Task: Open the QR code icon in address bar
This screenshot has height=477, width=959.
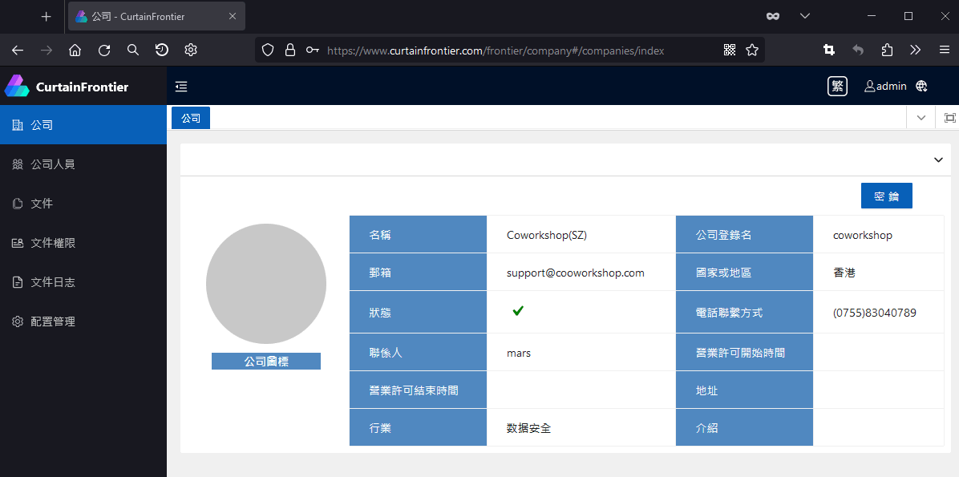Action: click(730, 51)
